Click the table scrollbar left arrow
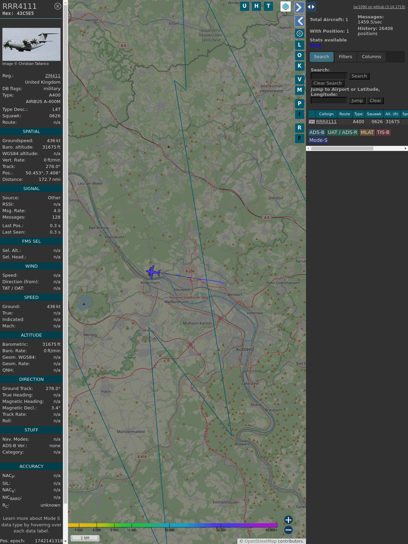 pyautogui.click(x=308, y=148)
